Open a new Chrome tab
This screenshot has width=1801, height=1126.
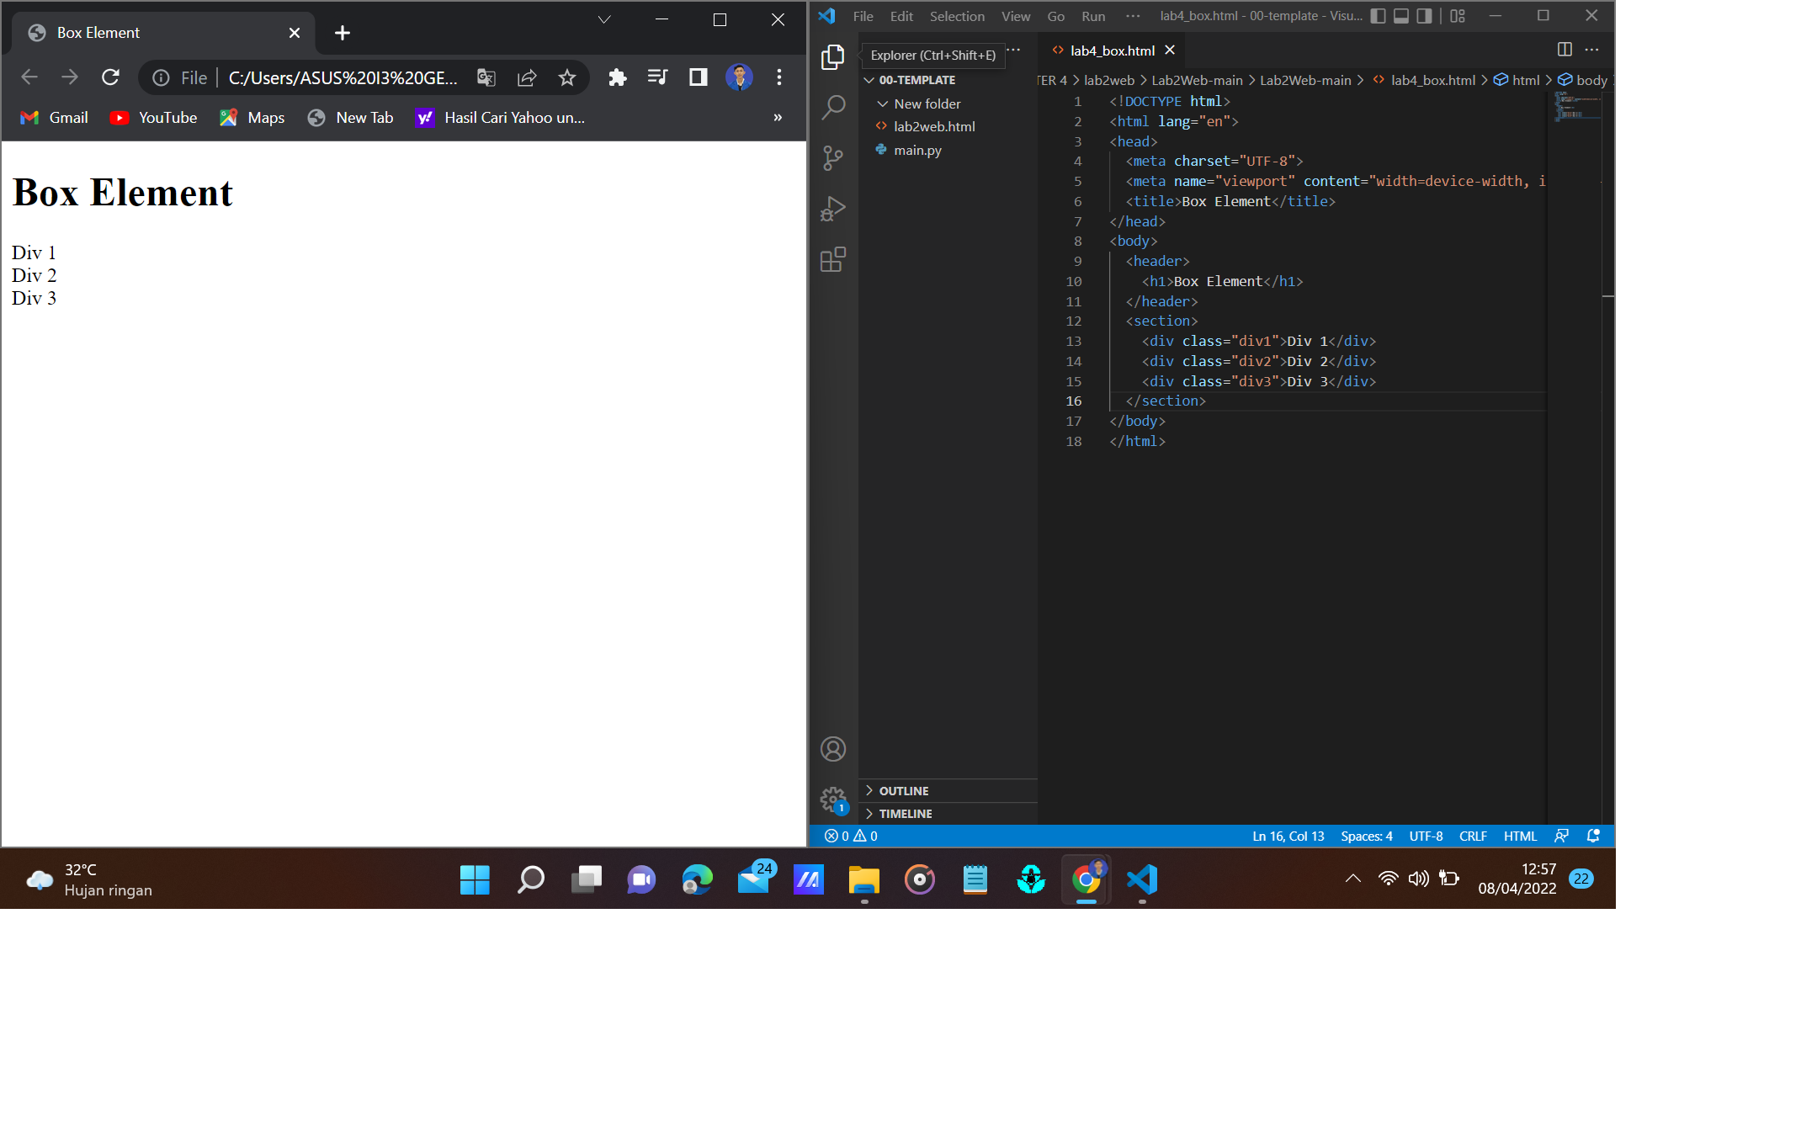[x=342, y=33]
